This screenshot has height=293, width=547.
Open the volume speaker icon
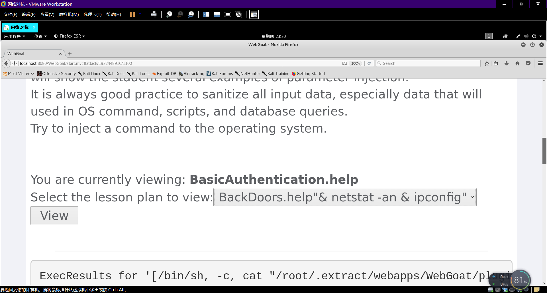click(526, 36)
